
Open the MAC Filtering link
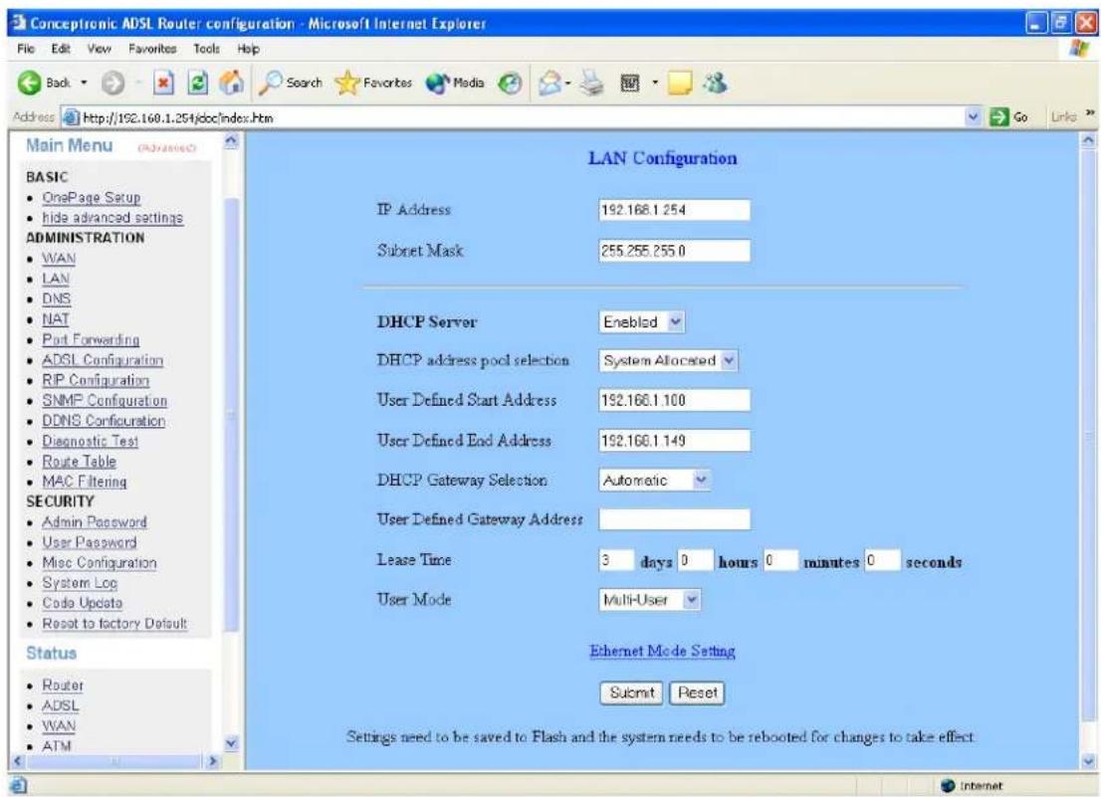[x=85, y=483]
